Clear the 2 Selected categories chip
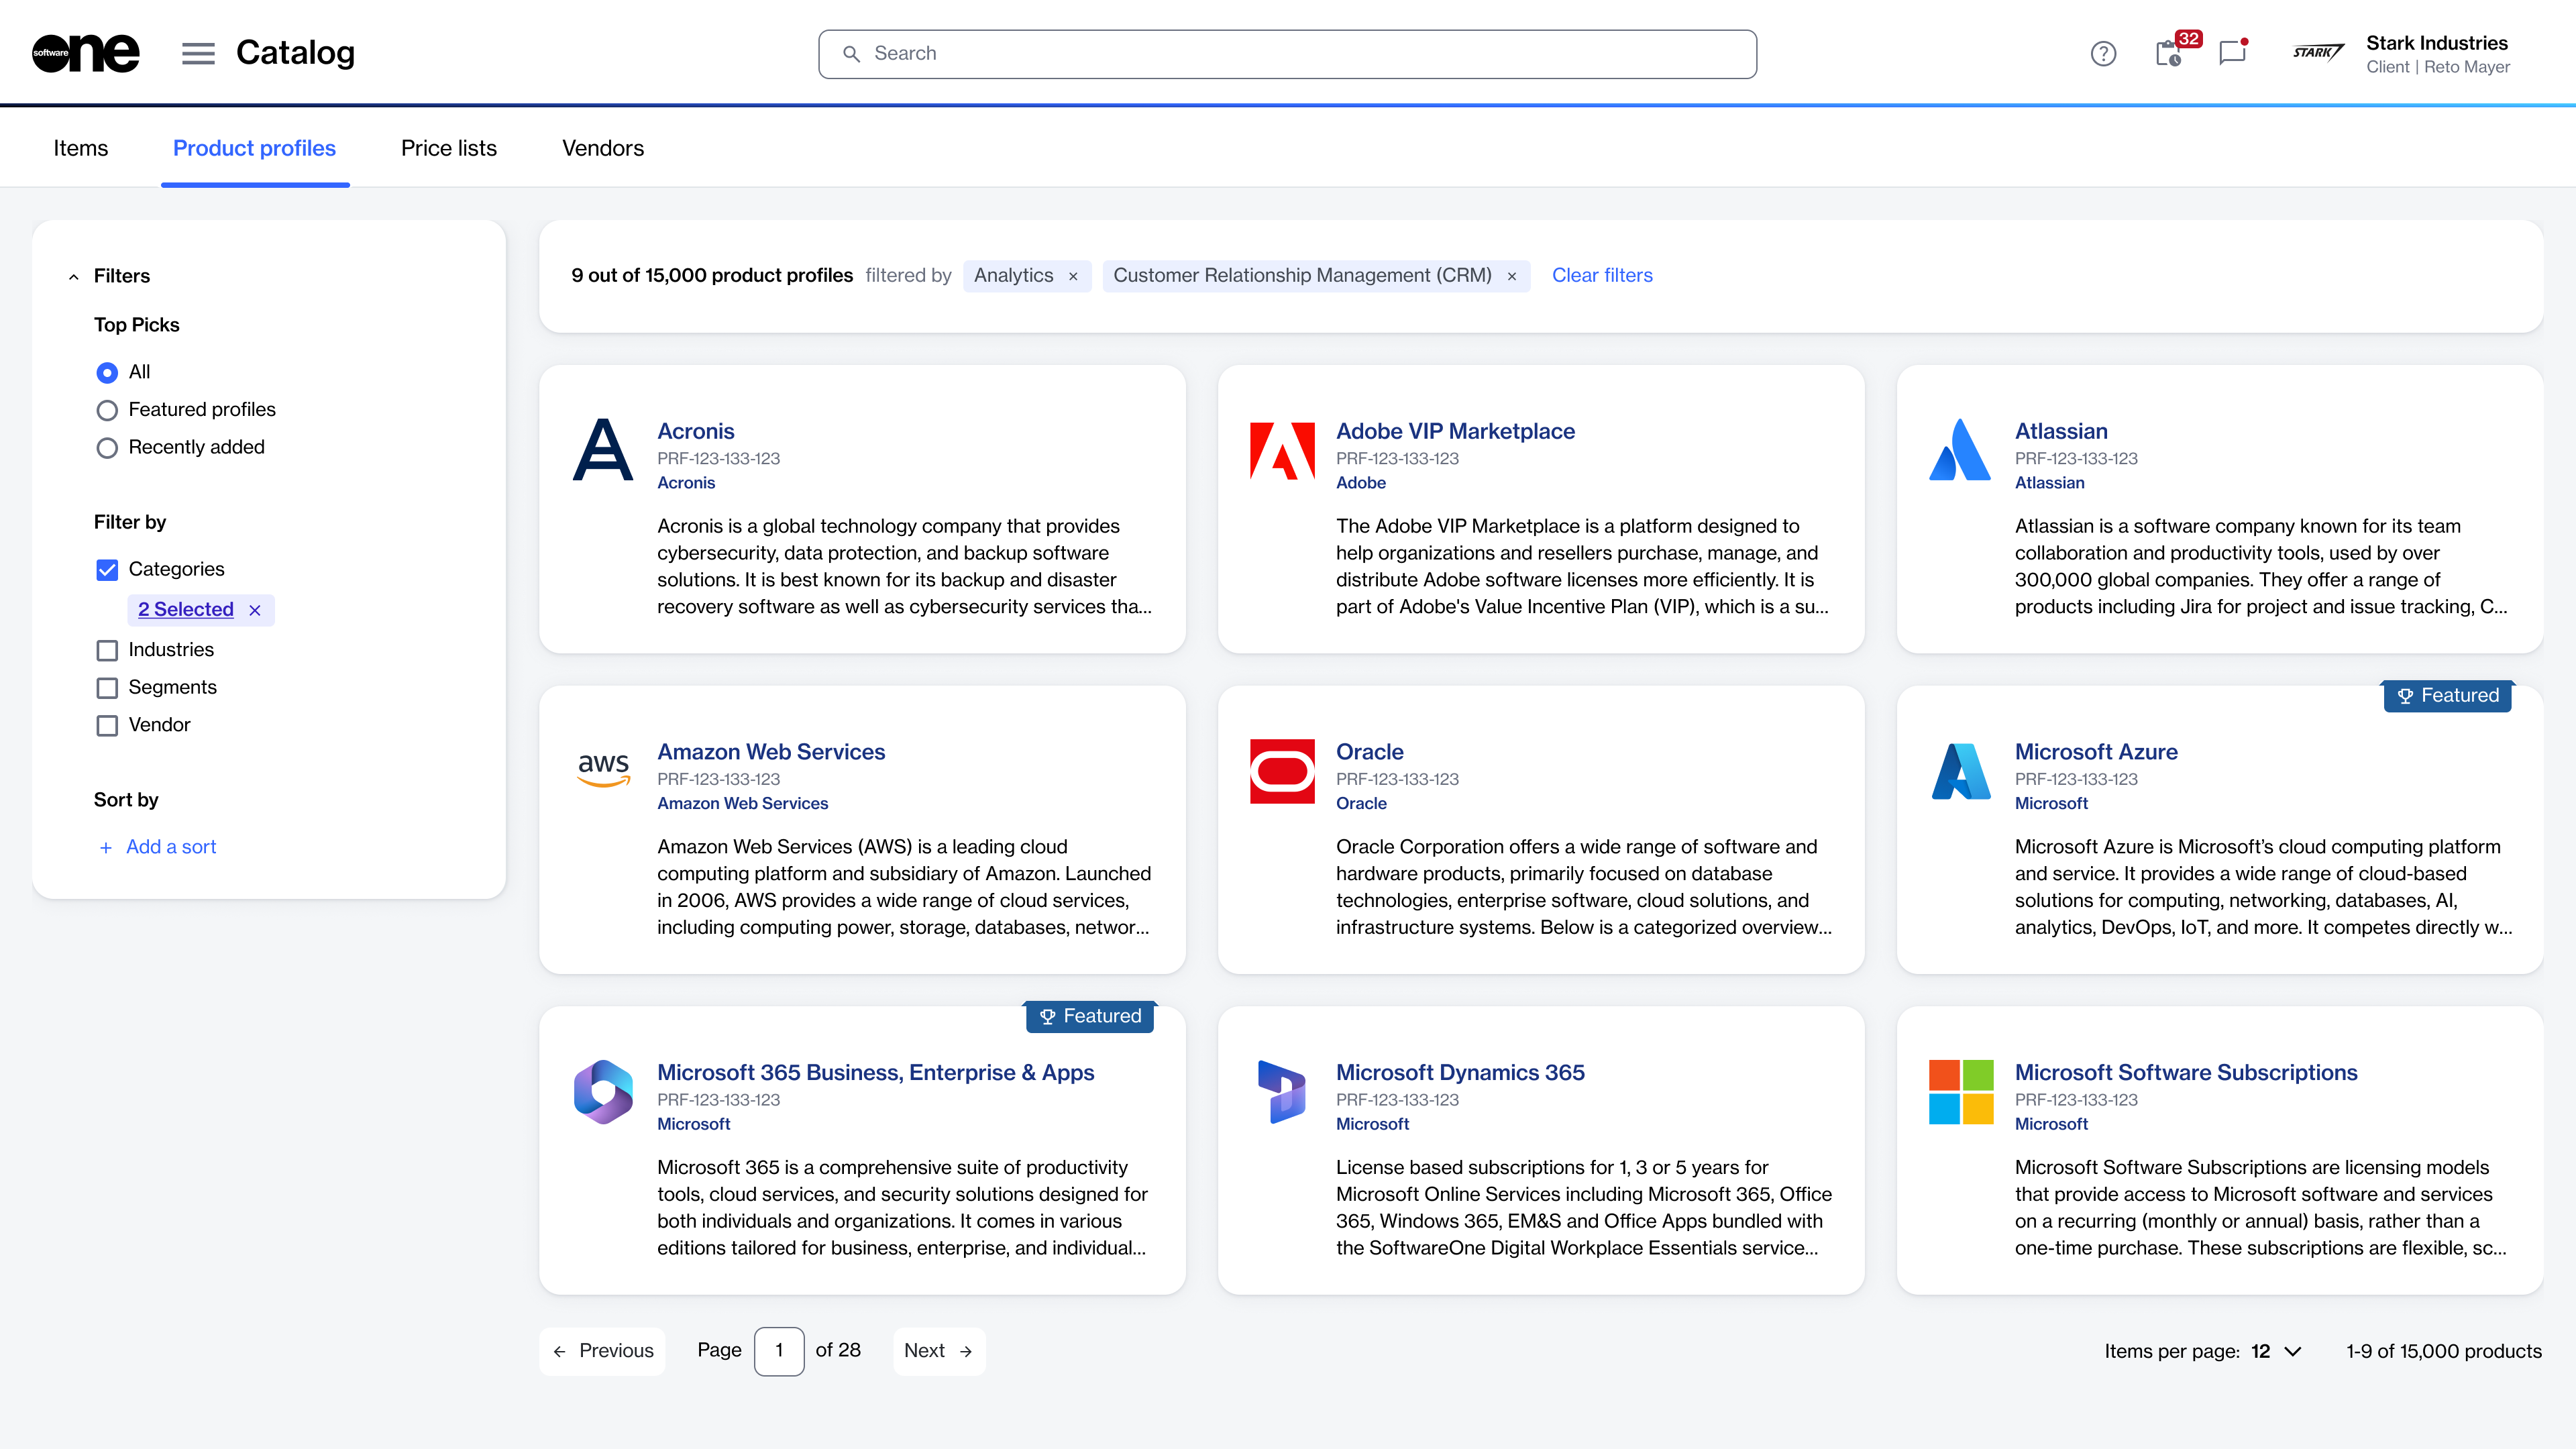Image resolution: width=2576 pixels, height=1449 pixels. [x=255, y=610]
